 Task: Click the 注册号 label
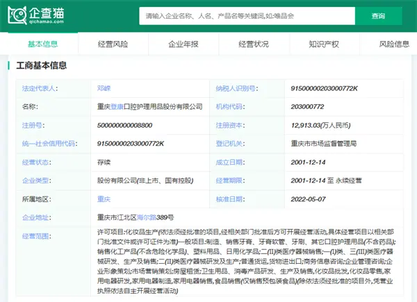[33, 125]
